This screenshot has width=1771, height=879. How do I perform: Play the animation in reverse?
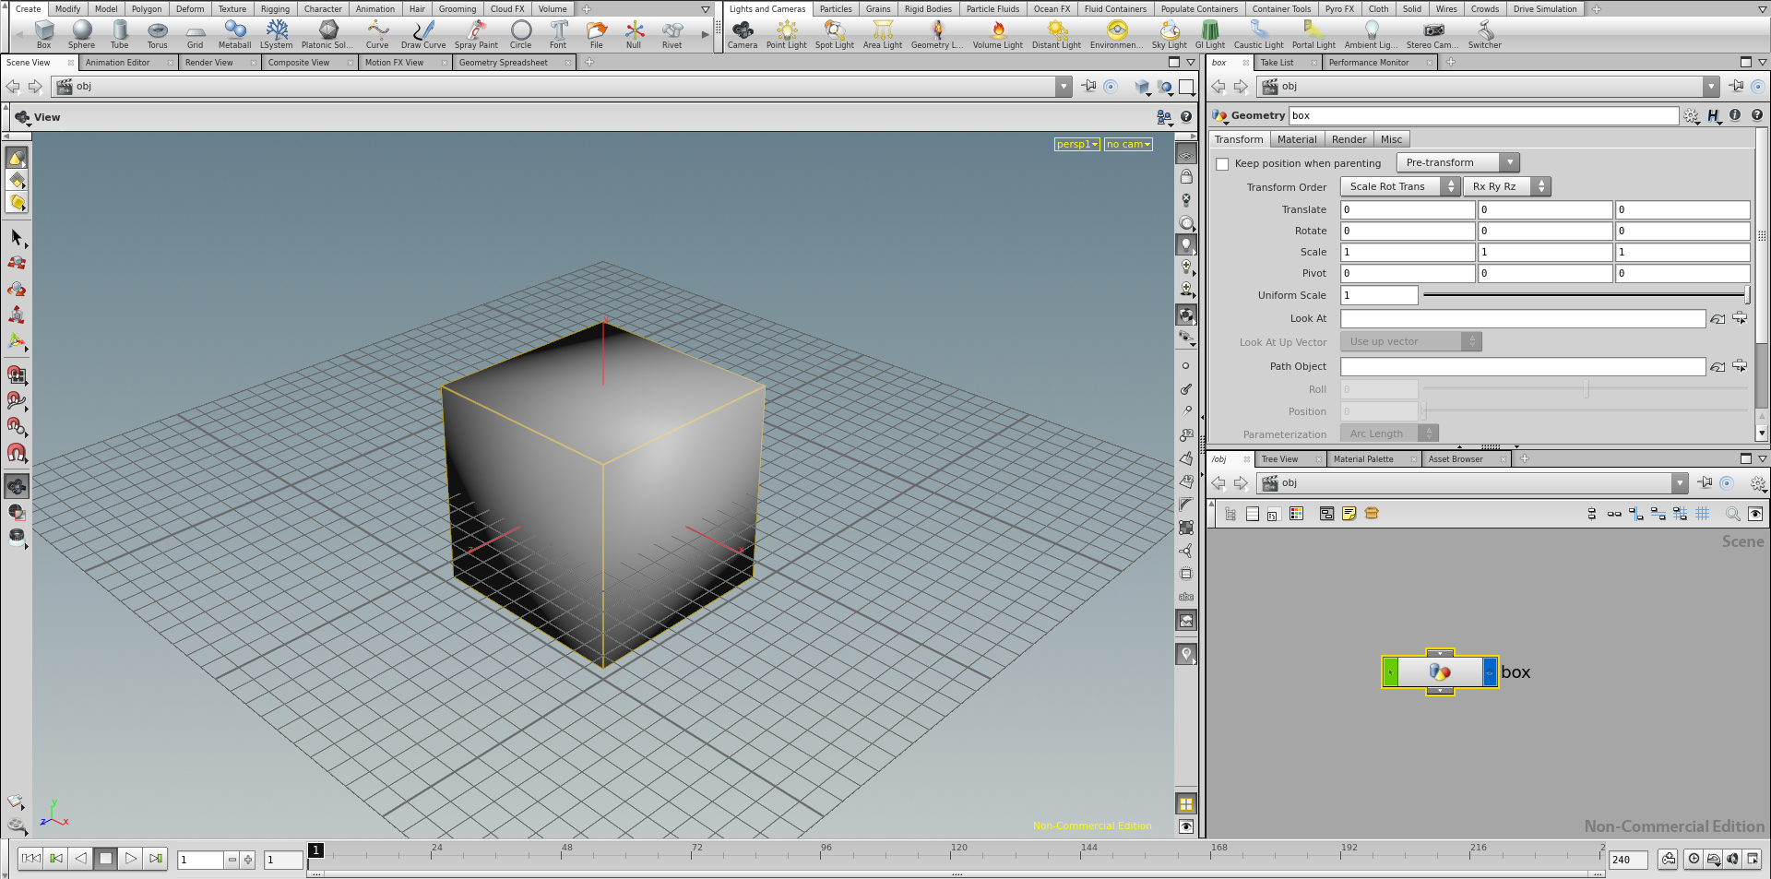[x=81, y=859]
